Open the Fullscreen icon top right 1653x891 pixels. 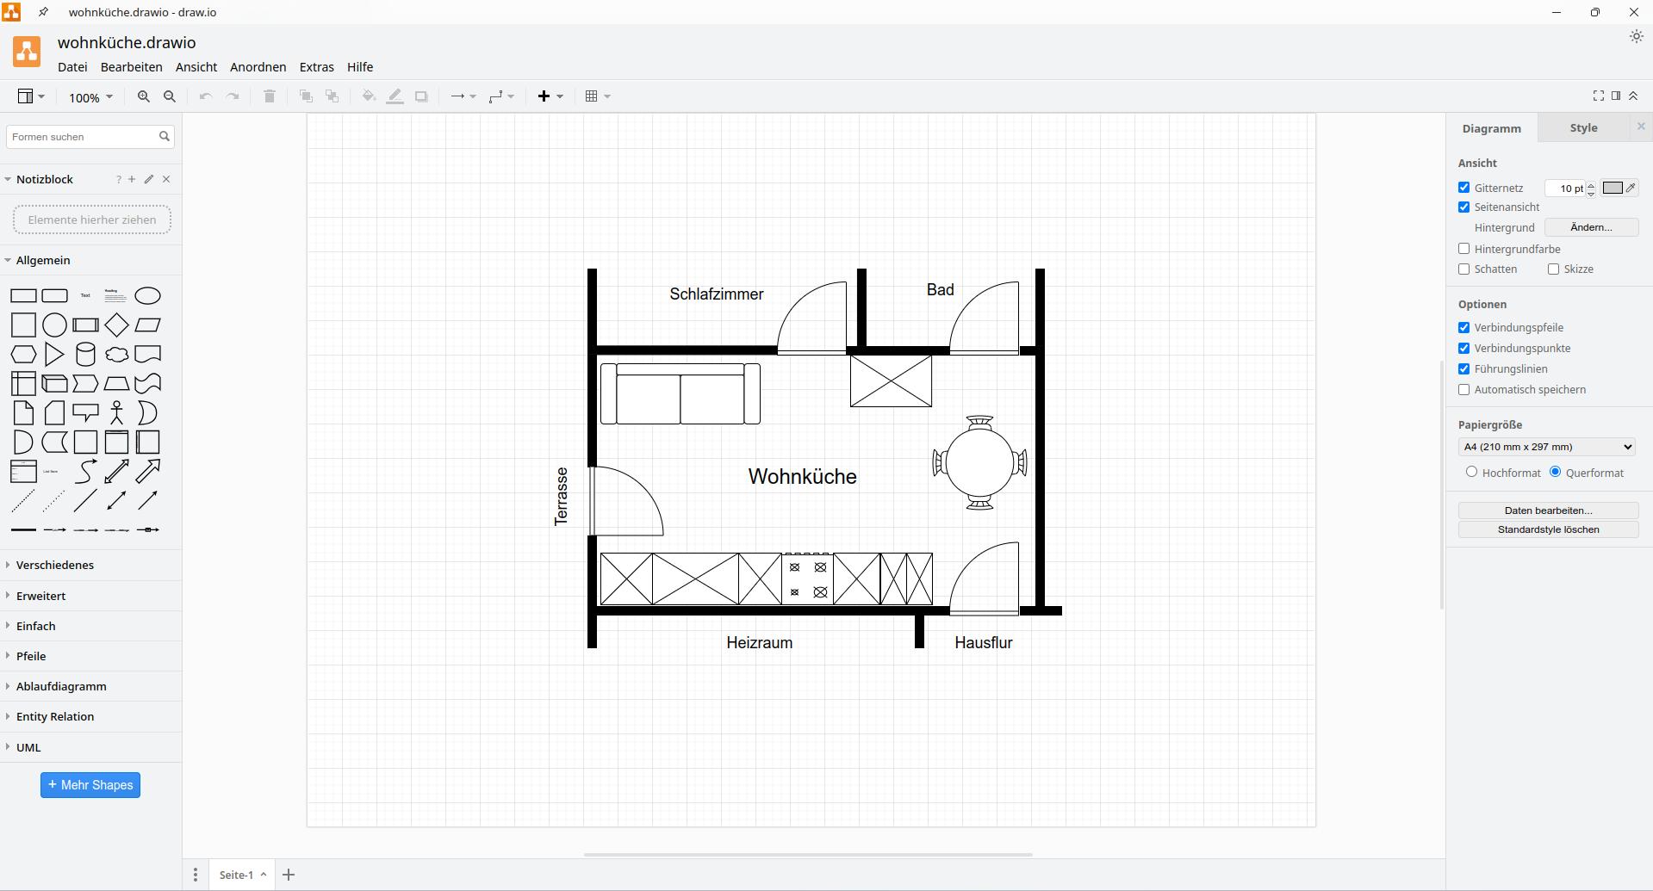(1598, 96)
